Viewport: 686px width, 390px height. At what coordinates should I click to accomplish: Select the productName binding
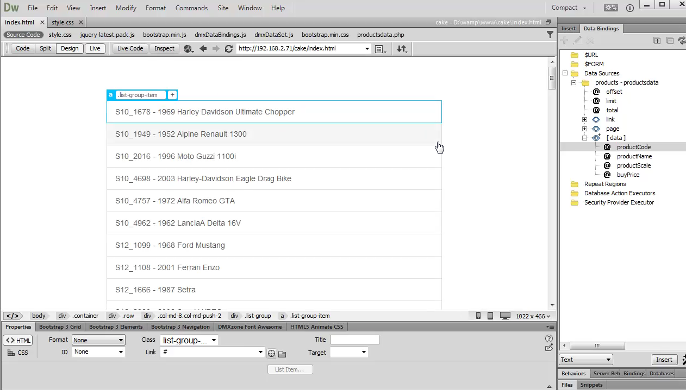click(x=634, y=156)
